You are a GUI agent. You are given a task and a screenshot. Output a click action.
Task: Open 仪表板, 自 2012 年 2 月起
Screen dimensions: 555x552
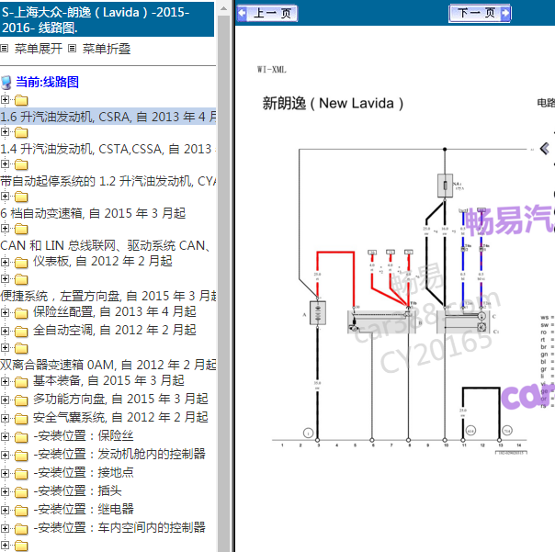(103, 261)
